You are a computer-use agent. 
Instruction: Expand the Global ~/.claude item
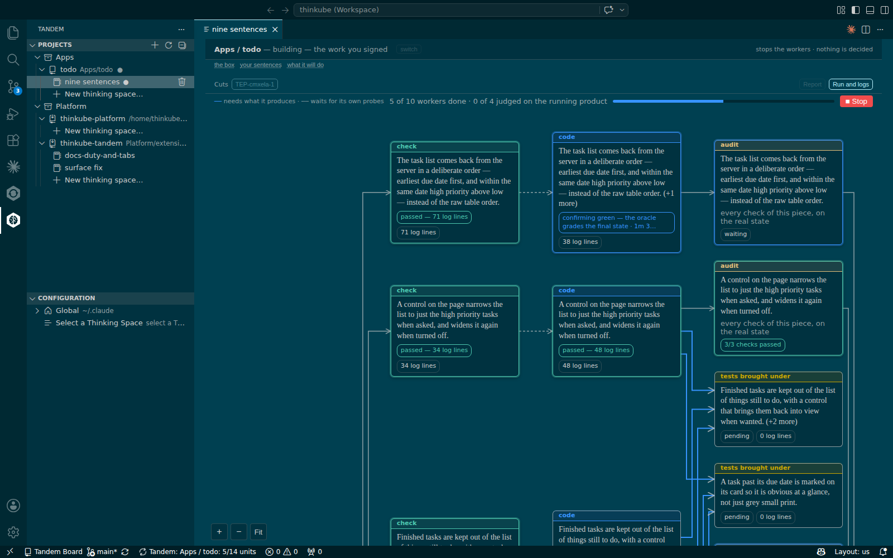click(37, 311)
